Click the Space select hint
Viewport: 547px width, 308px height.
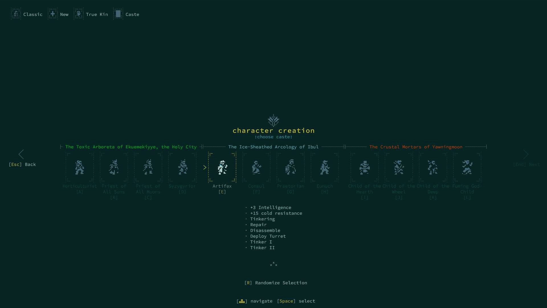coord(296,301)
